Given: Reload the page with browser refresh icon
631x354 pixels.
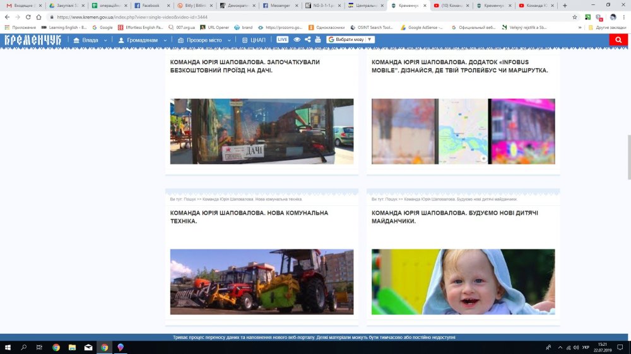Looking at the screenshot, I should pyautogui.click(x=28, y=17).
